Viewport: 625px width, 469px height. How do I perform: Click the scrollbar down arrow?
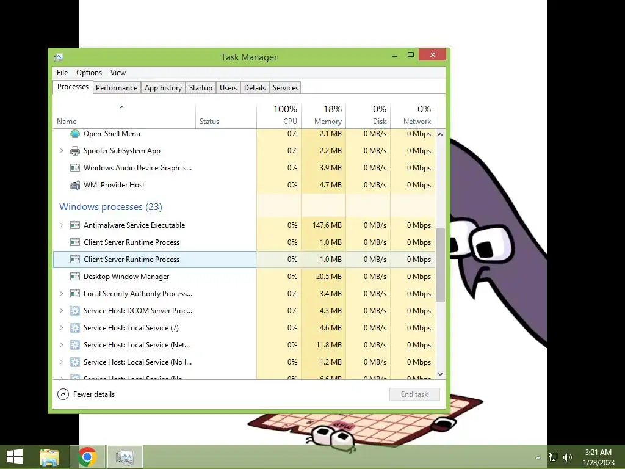point(441,374)
